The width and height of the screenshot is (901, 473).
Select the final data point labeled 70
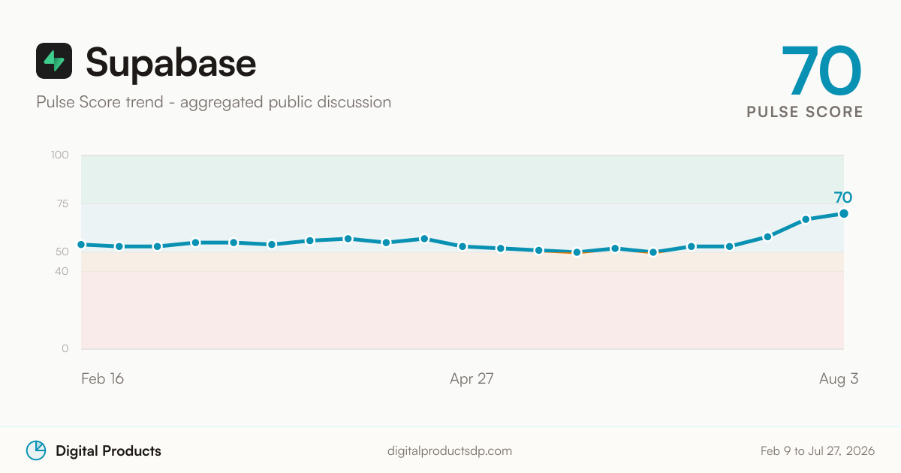click(843, 213)
